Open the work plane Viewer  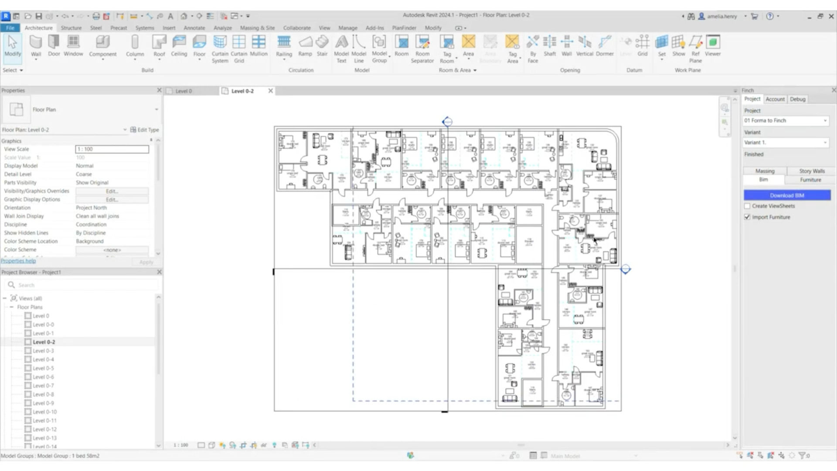point(712,46)
